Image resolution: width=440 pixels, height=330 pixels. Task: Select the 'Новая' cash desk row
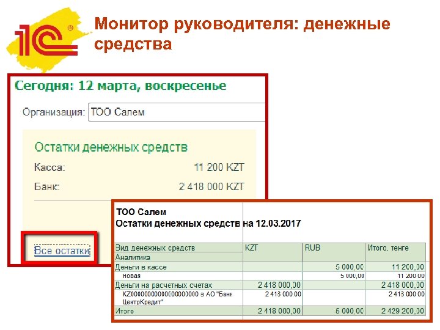coord(270,276)
